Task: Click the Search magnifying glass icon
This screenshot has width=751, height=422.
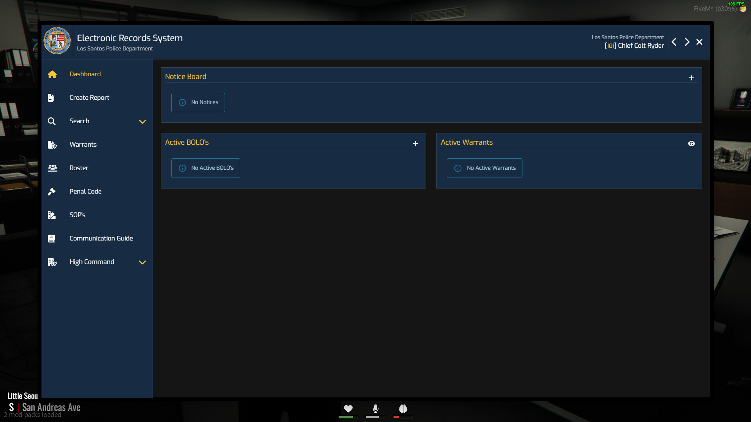Action: (52, 121)
